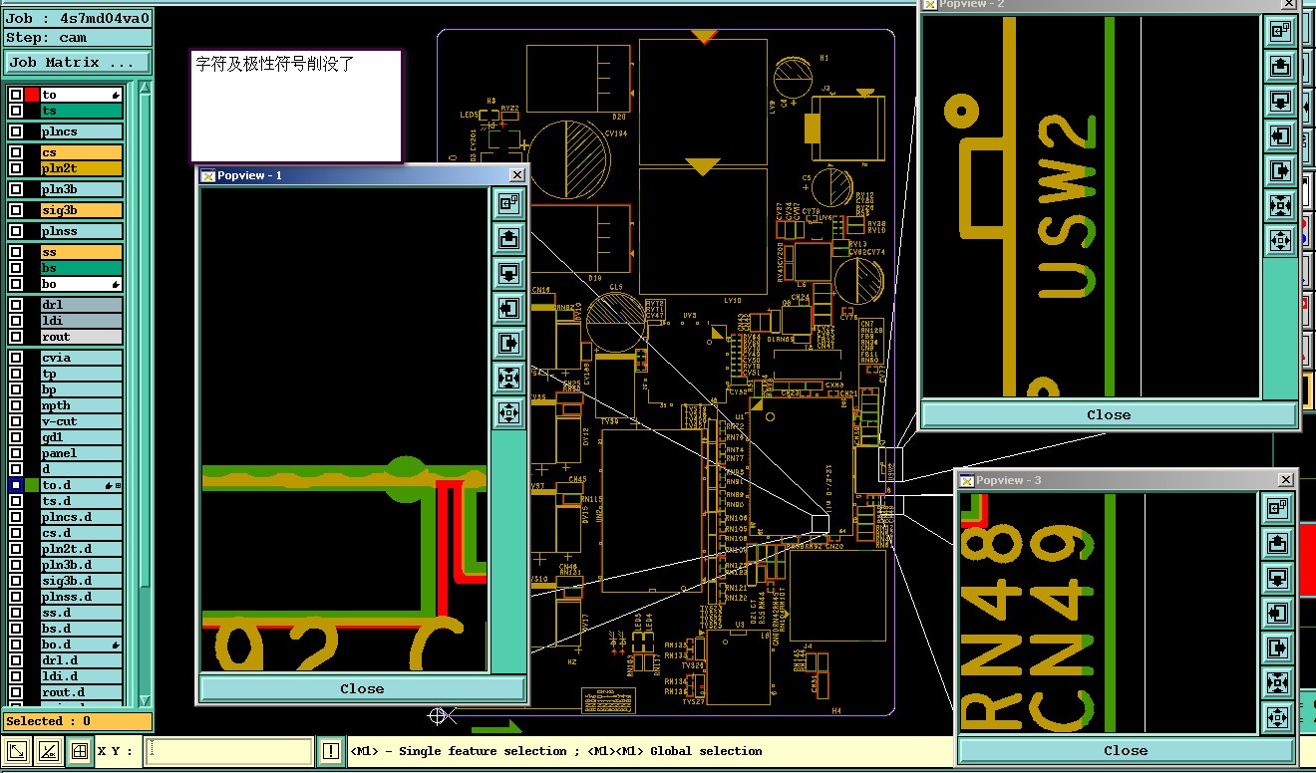Click the 'Step: cam' label

click(x=77, y=38)
